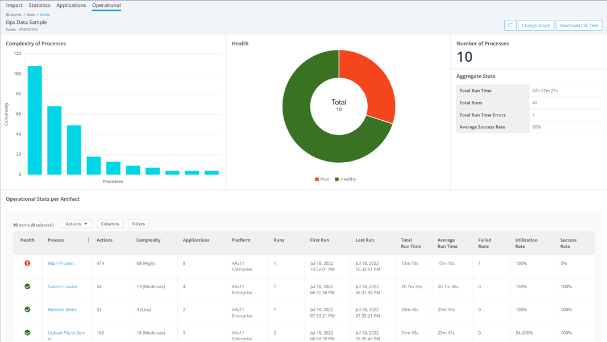
Task: Click the Change Scope button
Action: coord(535,25)
